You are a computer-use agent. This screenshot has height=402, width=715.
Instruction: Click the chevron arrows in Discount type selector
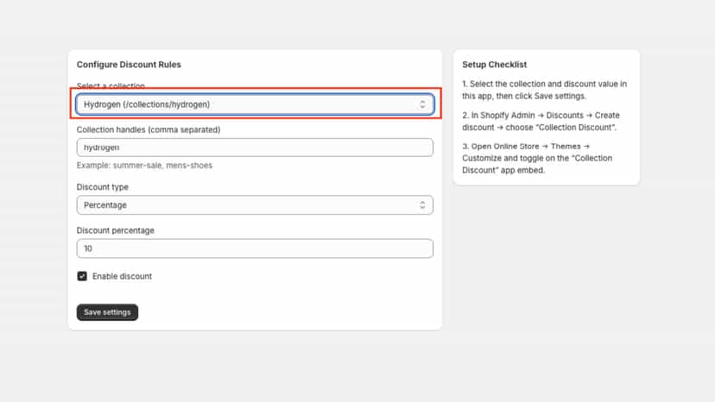[x=422, y=205]
